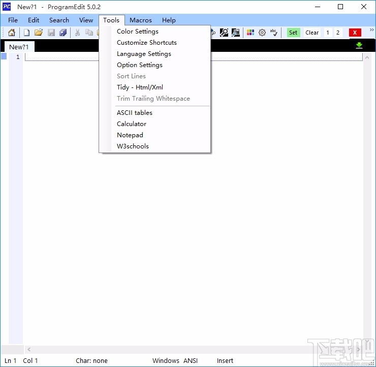Viewport: 376px width, 367px height.
Task: Click the green Set button
Action: coord(293,33)
